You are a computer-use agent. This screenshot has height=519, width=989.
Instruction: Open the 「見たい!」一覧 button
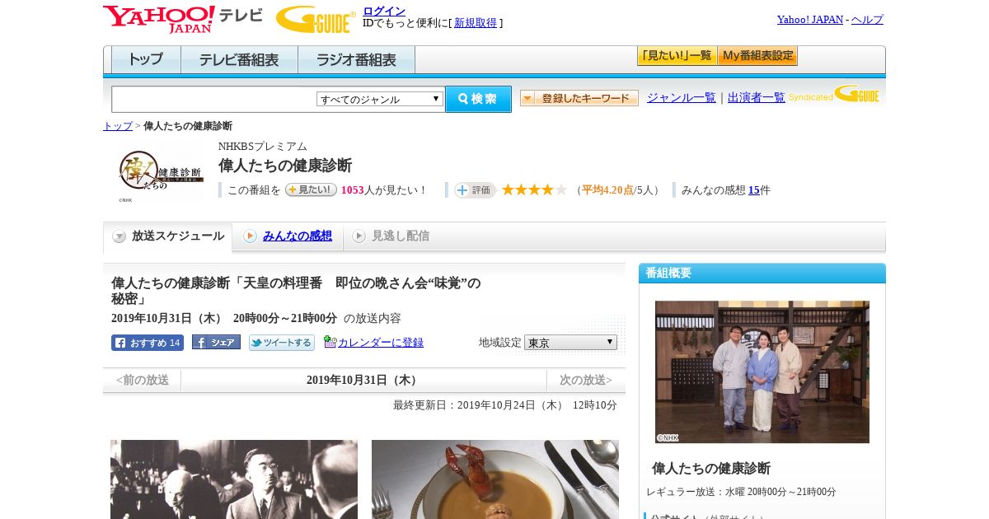tap(677, 56)
